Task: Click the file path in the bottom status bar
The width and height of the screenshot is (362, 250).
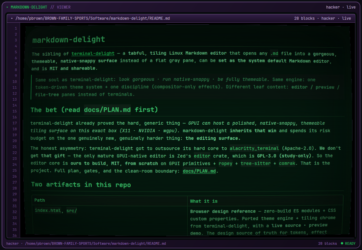Action: 95,243
